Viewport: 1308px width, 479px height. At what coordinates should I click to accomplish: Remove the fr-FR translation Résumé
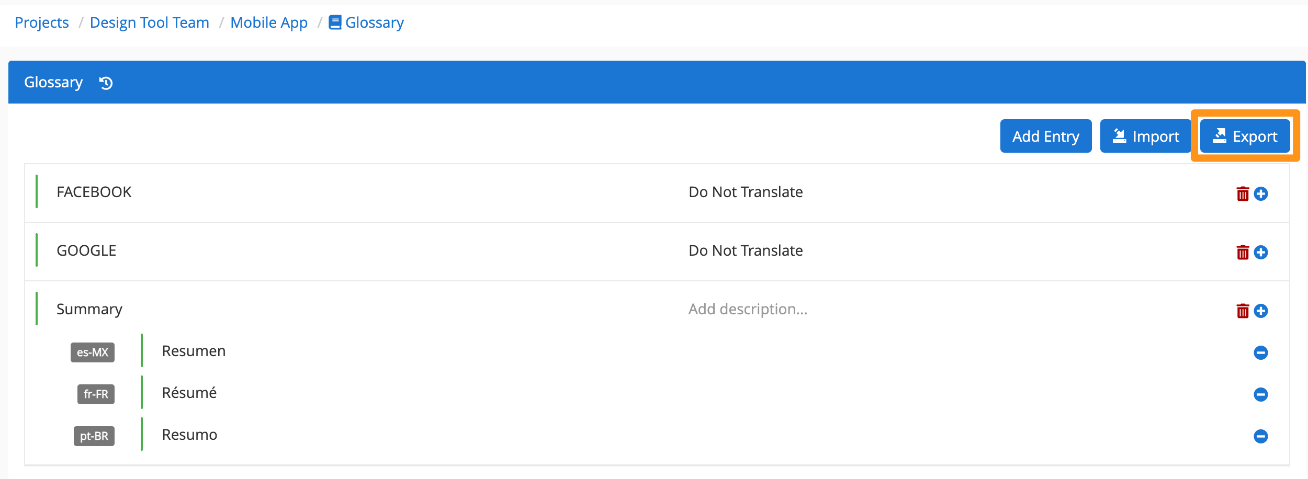tap(1260, 395)
